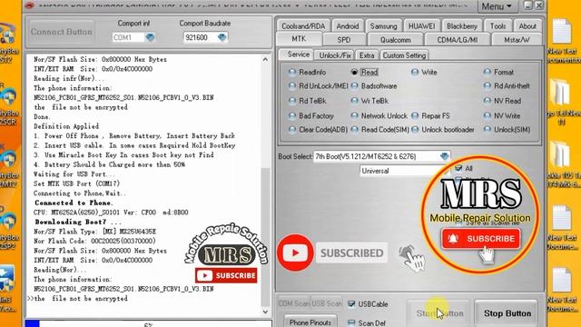Click the log scrollbar up arrow
This screenshot has width=581, height=327.
click(x=265, y=60)
